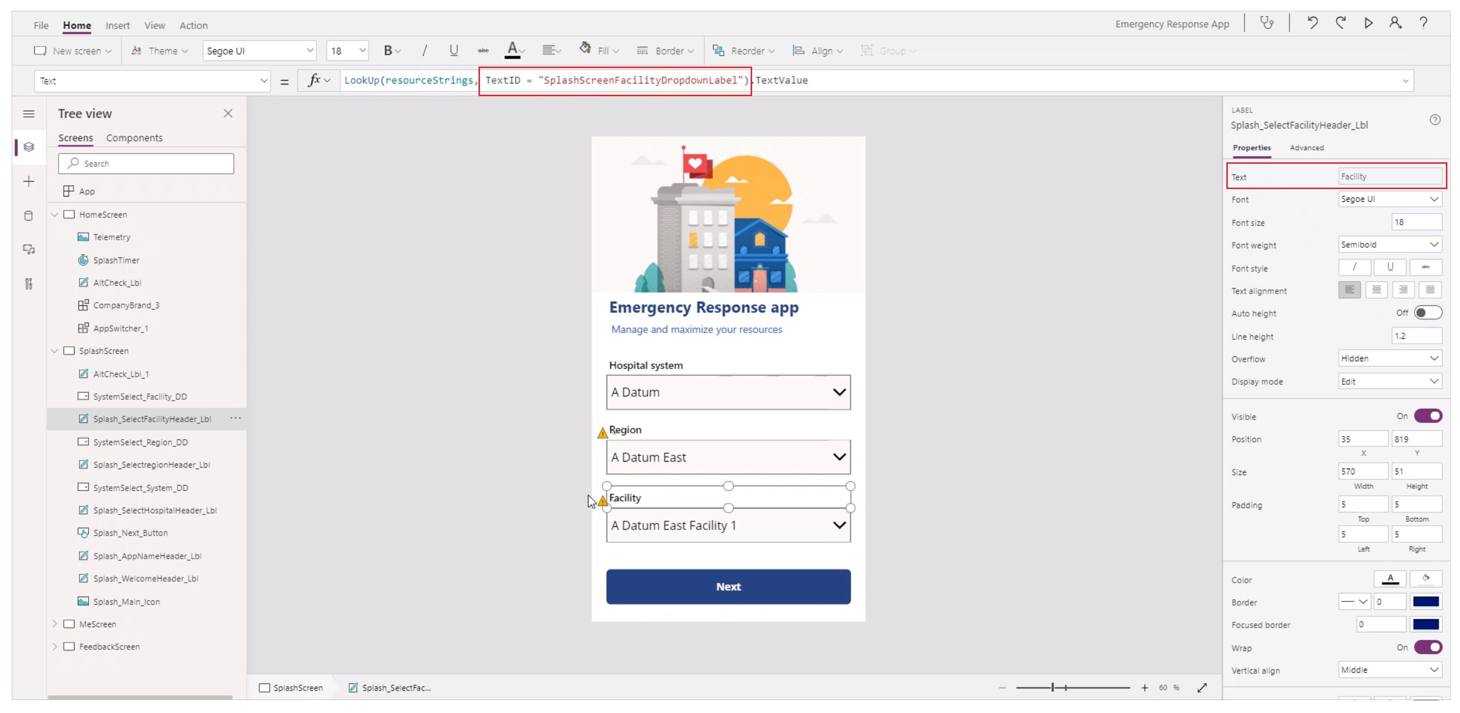Click the Next button on SplashScreen
The height and width of the screenshot is (713, 1460).
tap(728, 585)
